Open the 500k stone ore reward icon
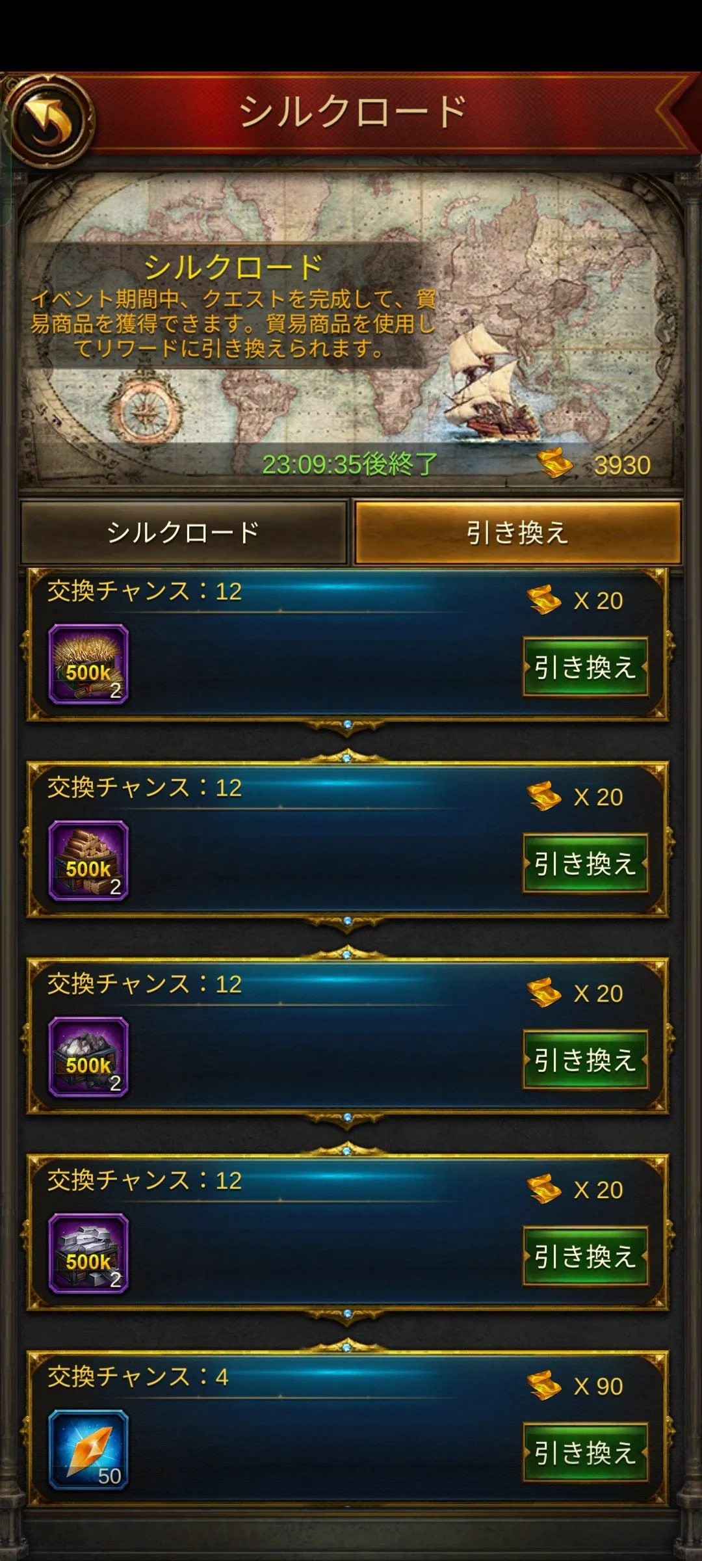The width and height of the screenshot is (702, 1561). pyautogui.click(x=88, y=1058)
